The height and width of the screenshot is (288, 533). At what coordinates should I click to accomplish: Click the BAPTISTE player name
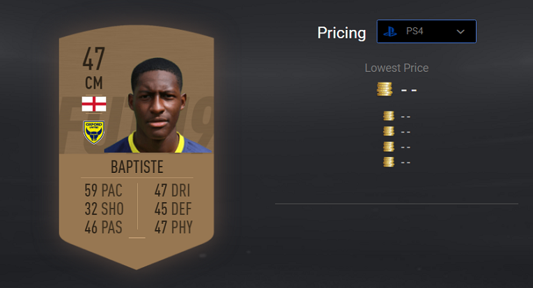[x=137, y=167]
